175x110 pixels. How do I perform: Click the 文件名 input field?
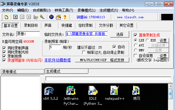(x=28, y=34)
